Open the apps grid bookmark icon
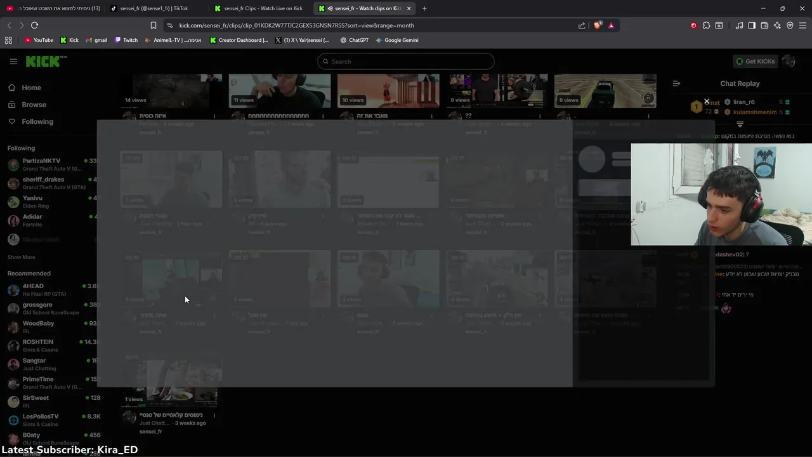This screenshot has width=812, height=457. point(8,40)
